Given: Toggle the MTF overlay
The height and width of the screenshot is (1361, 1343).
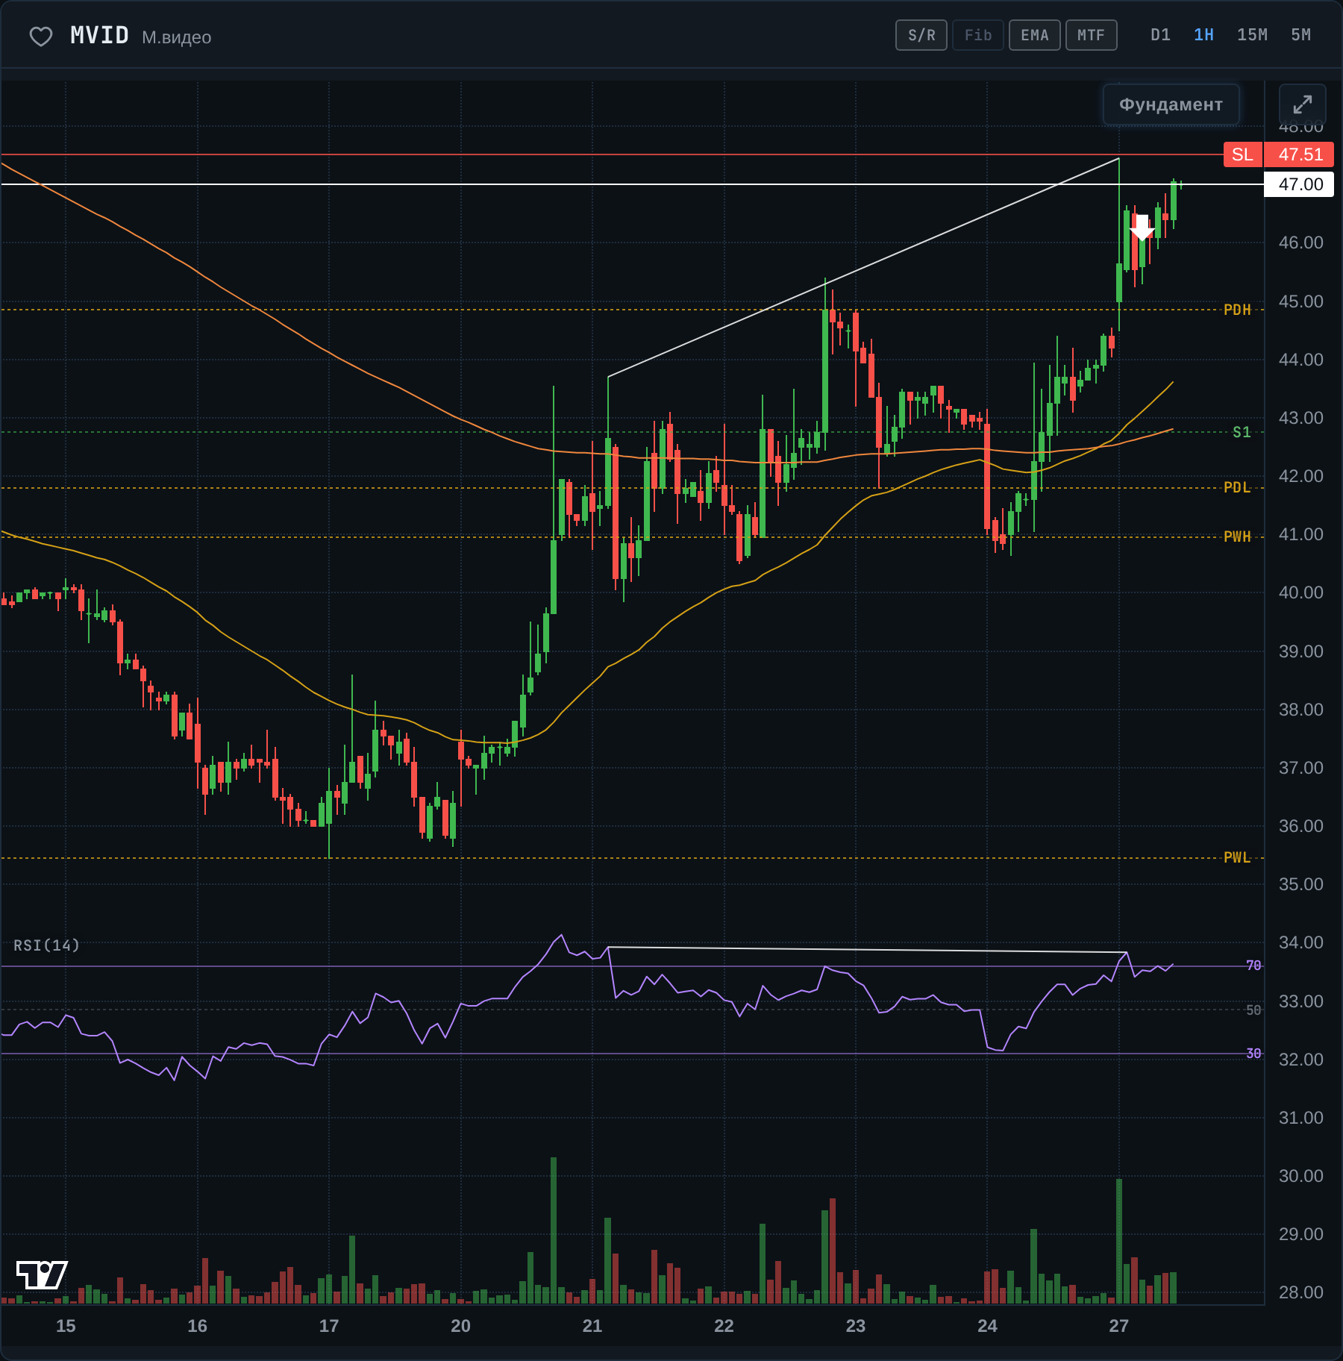Looking at the screenshot, I should [1092, 35].
